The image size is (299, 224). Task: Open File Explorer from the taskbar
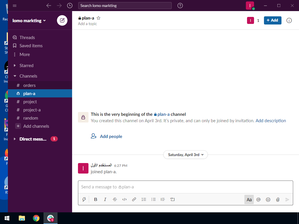tap(22, 218)
